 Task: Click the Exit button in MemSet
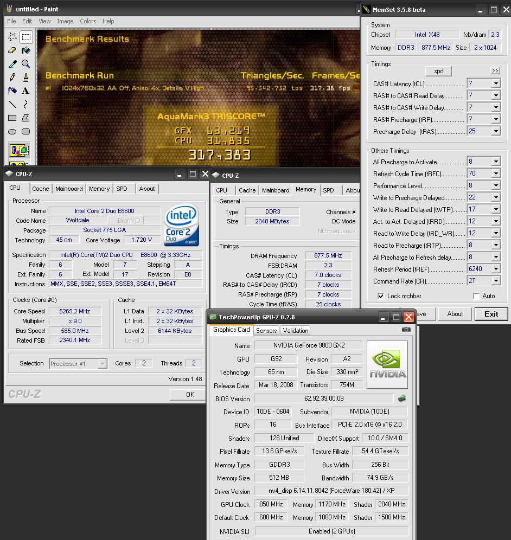491,314
